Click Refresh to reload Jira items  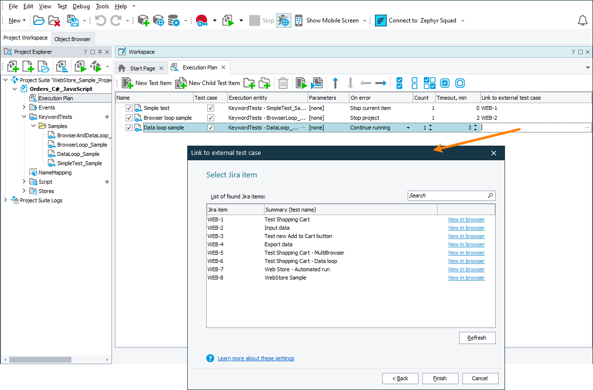(x=477, y=338)
